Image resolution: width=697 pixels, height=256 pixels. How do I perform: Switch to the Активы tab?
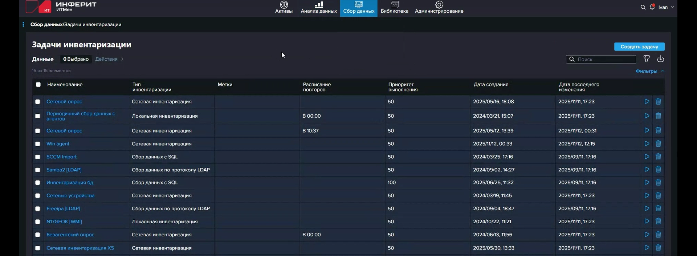coord(284,7)
